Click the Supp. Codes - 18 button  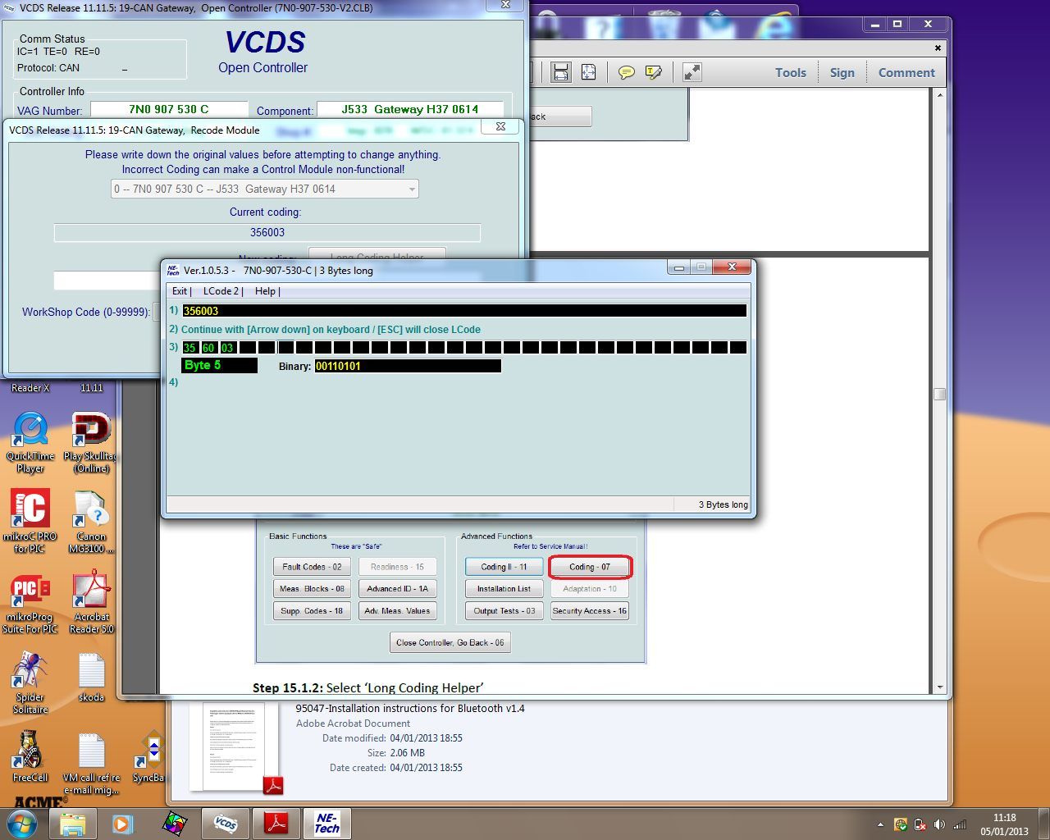(x=312, y=611)
